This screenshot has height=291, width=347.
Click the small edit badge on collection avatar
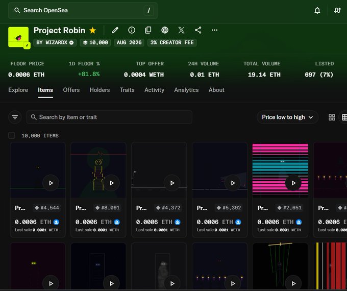coord(27,45)
